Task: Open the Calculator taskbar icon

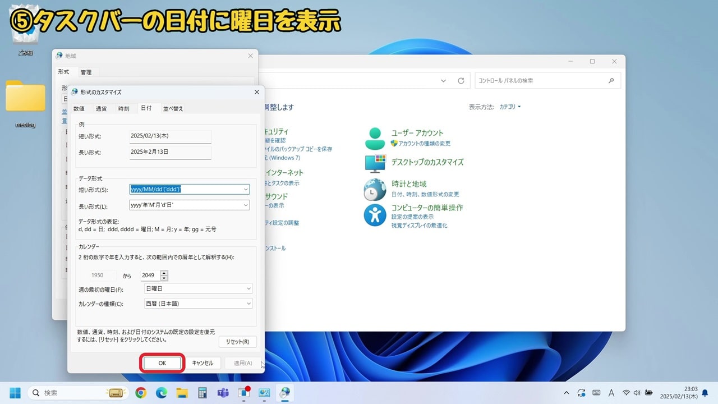Action: coord(202,393)
